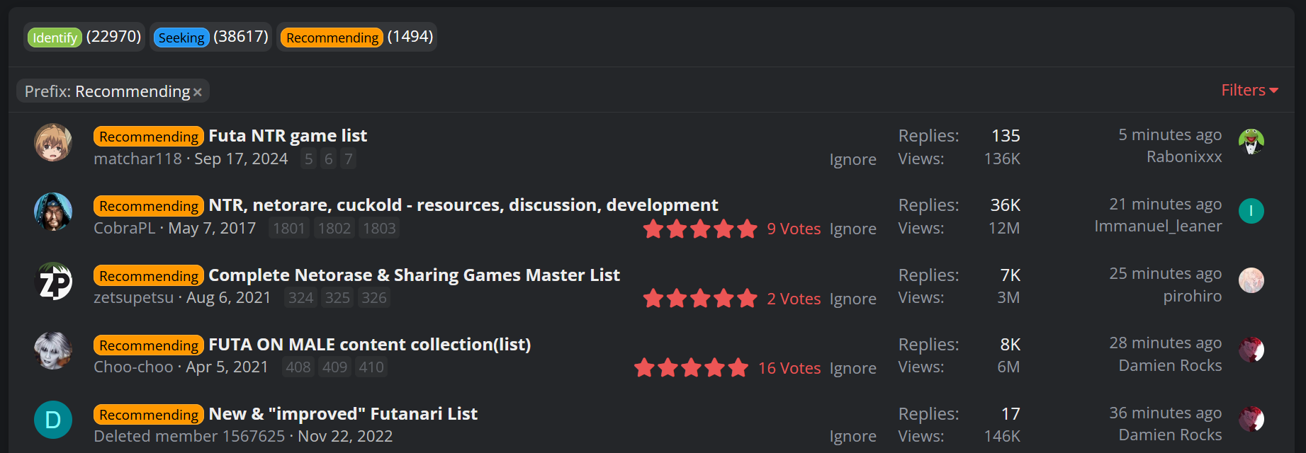This screenshot has height=453, width=1306.
Task: Filter threads by Identify prefix
Action: 55,38
